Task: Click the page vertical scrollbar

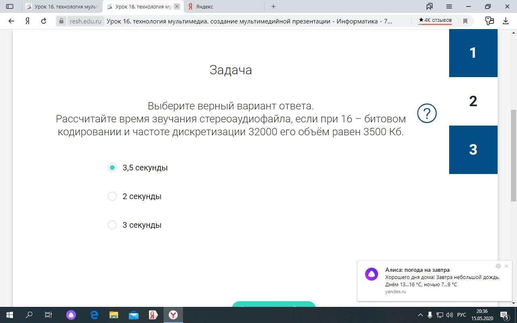Action: 514,155
